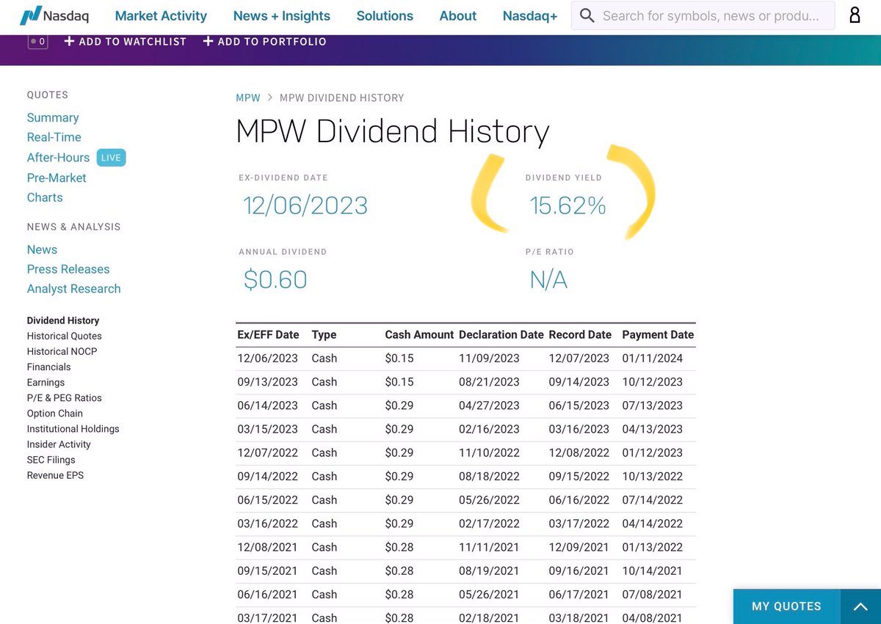
Task: Click the search magnifier icon
Action: [x=587, y=15]
